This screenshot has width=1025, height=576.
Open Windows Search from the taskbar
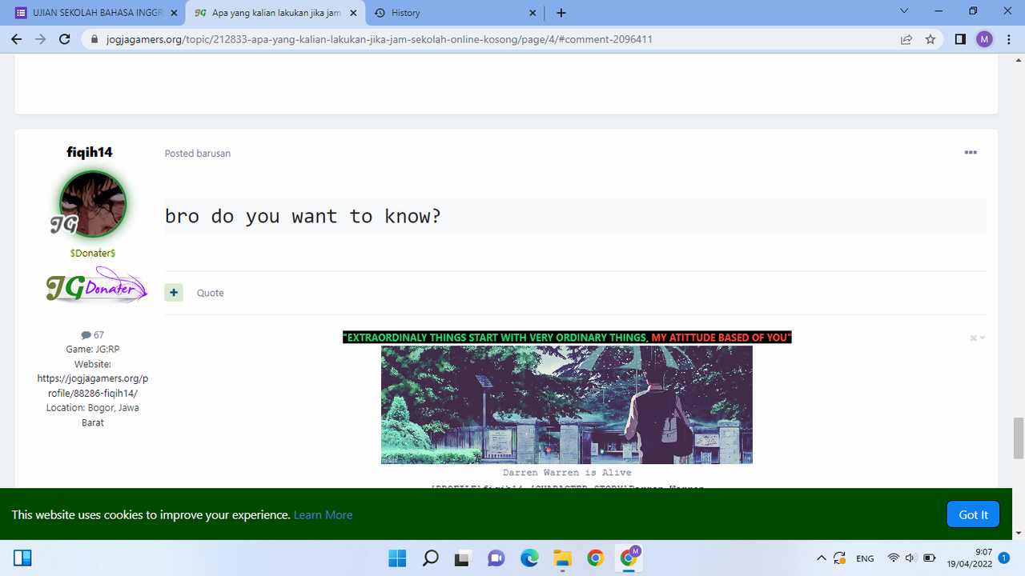click(431, 558)
